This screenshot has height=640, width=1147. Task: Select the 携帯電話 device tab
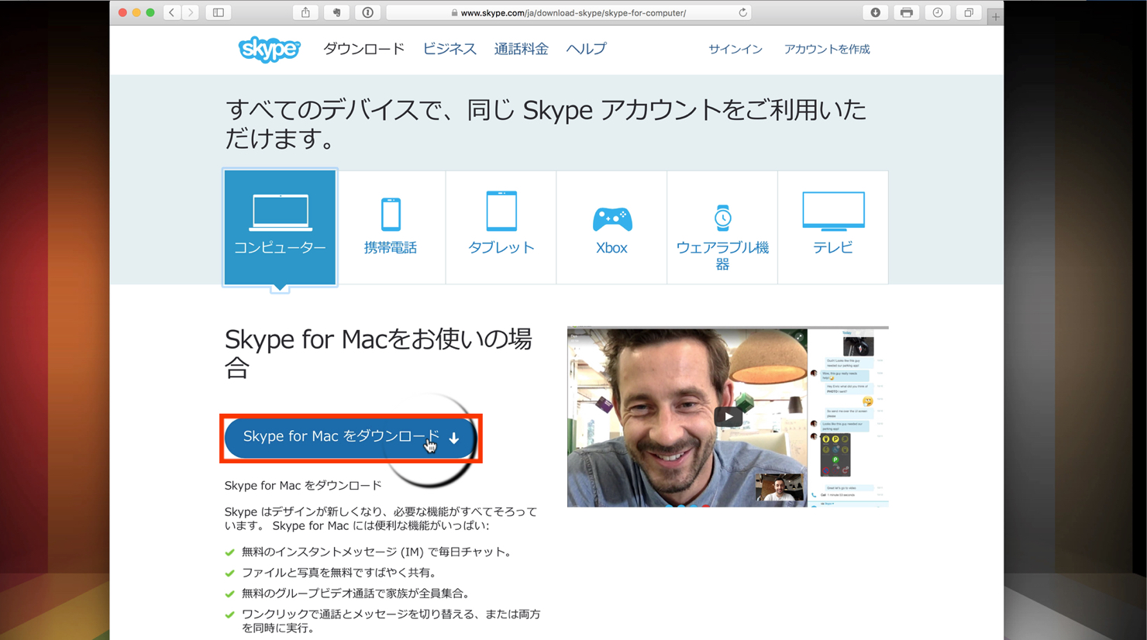coord(391,228)
